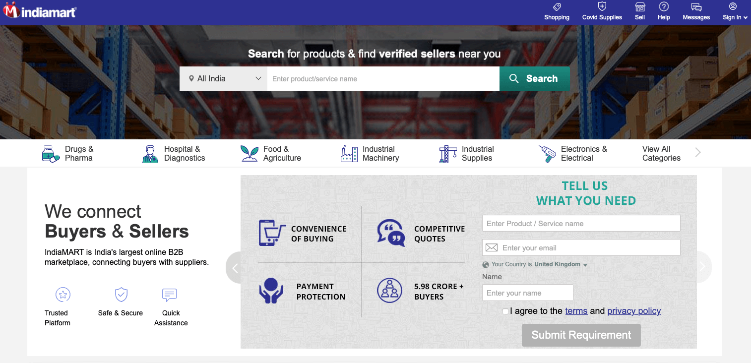Click the 'TELL US WHAT YOU NEED' heading
Image resolution: width=751 pixels, height=363 pixels.
pyautogui.click(x=585, y=193)
